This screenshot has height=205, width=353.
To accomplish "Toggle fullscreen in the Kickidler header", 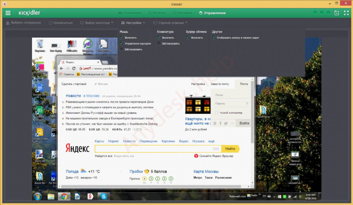I will pyautogui.click(x=346, y=13).
